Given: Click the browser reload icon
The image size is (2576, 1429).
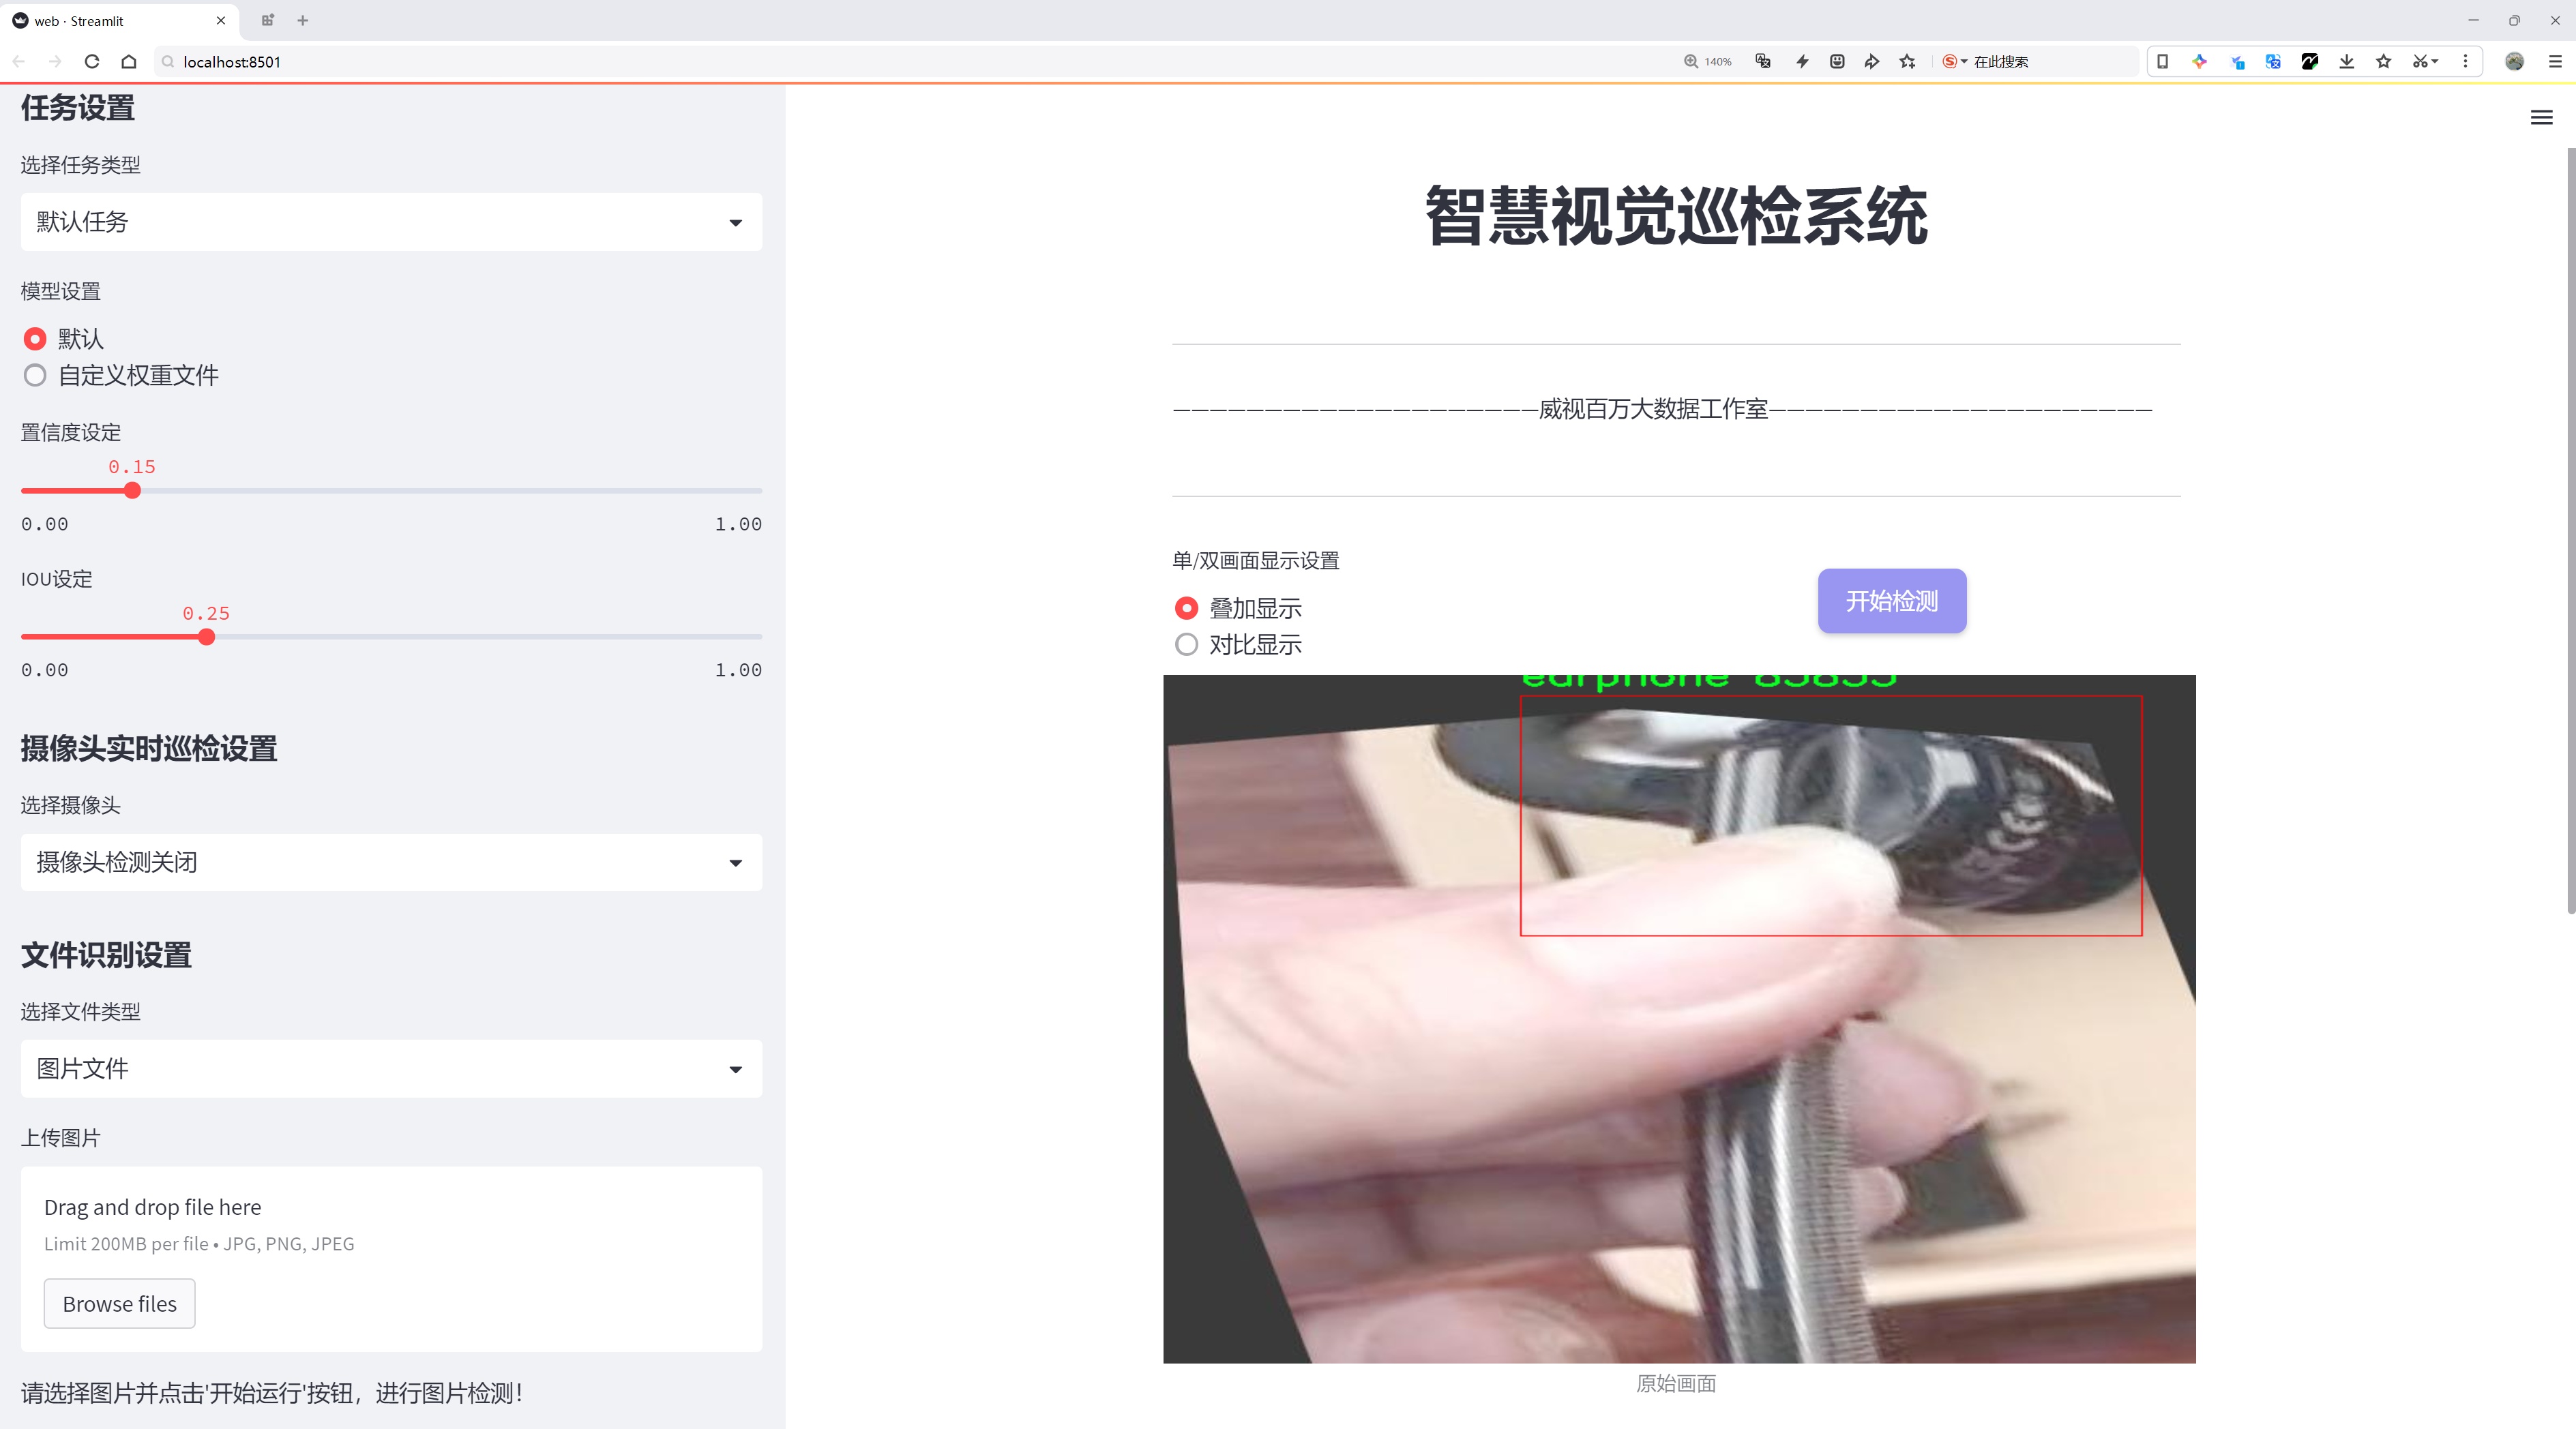Looking at the screenshot, I should (92, 62).
